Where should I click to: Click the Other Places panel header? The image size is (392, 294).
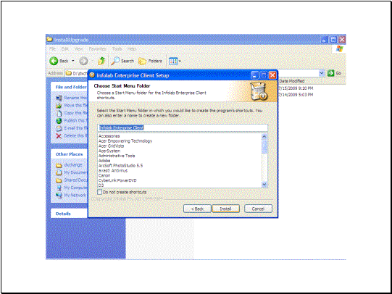69,154
